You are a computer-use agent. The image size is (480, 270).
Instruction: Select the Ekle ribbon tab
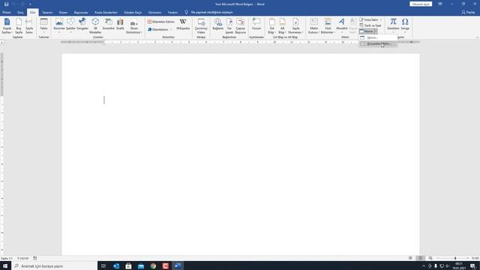tap(33, 13)
